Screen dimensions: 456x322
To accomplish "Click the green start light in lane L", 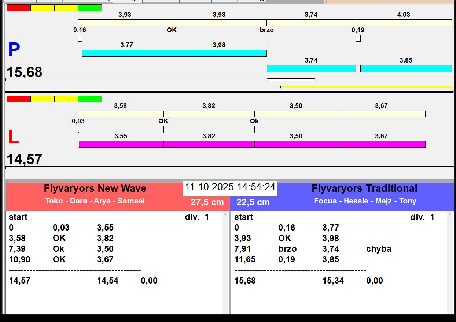I will (x=90, y=99).
